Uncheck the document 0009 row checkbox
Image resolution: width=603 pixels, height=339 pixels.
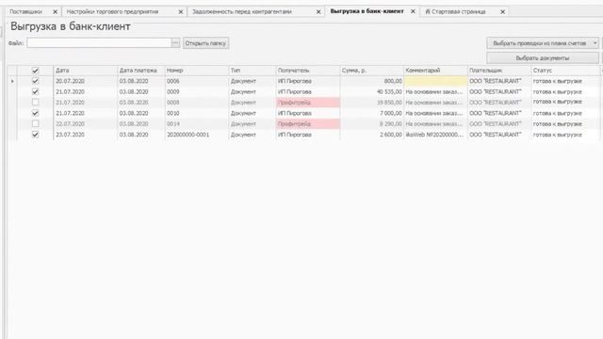tap(35, 92)
